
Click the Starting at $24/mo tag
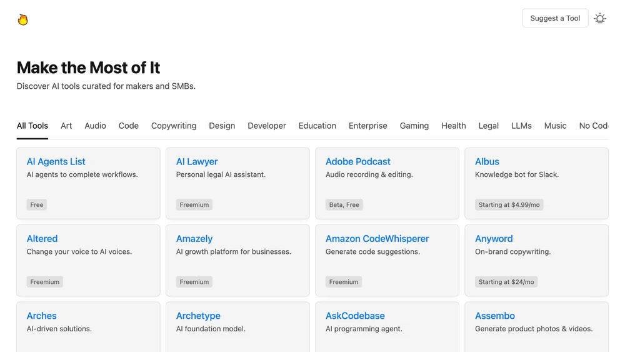click(506, 282)
